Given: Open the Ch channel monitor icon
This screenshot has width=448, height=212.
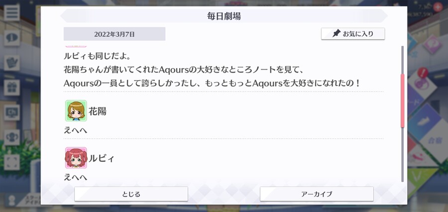Looking at the screenshot, I should (12, 112).
